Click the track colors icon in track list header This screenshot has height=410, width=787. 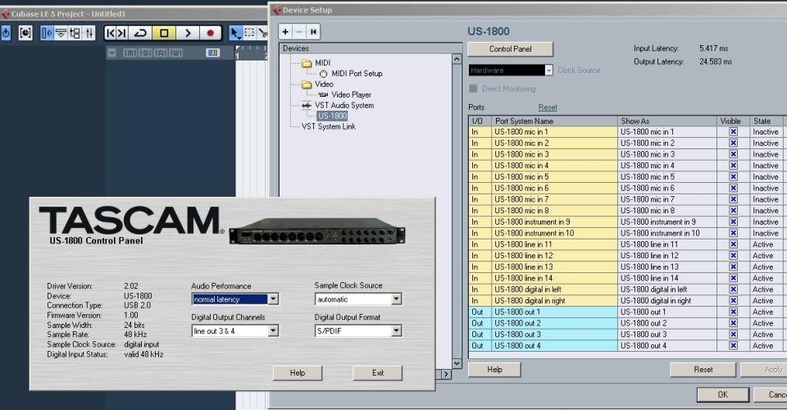tap(212, 52)
